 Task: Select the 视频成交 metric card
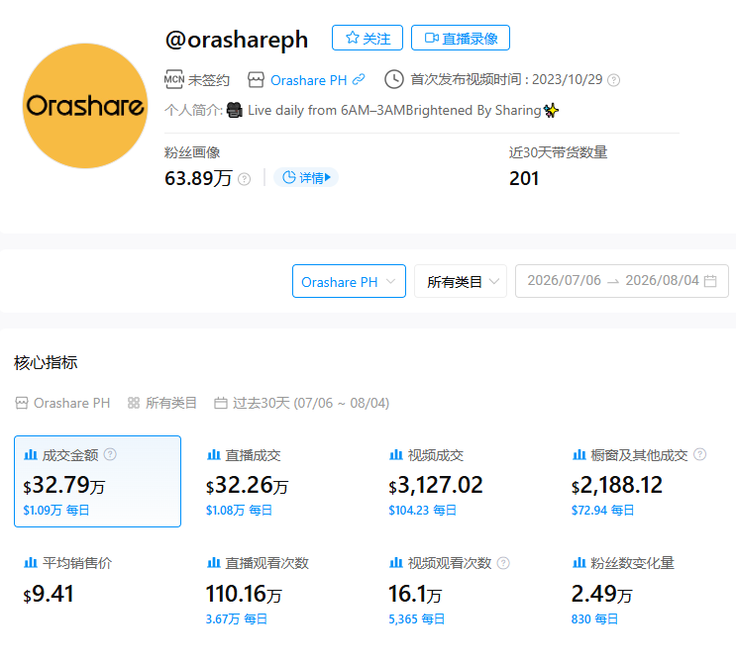point(463,481)
